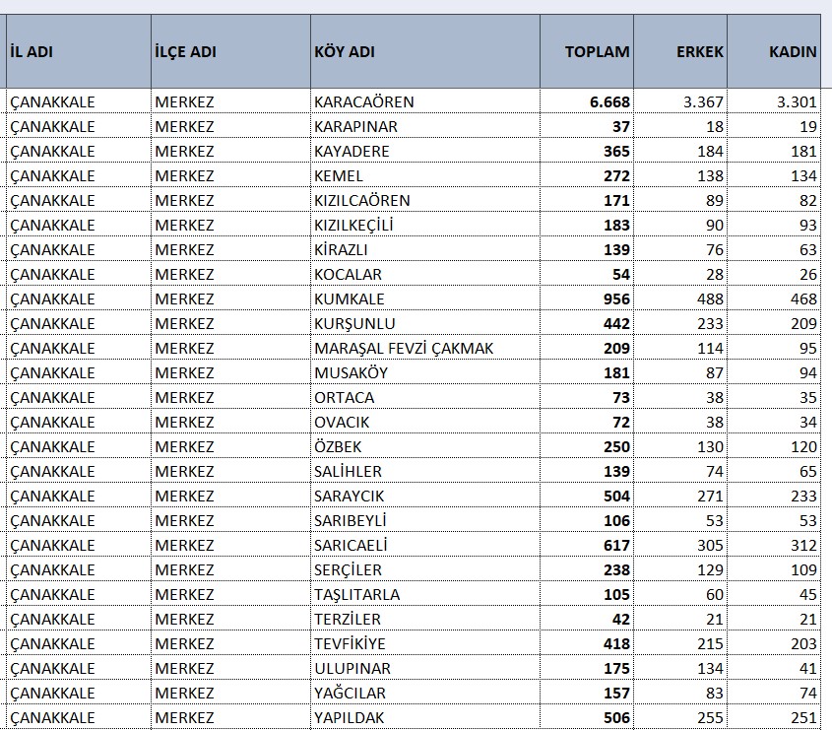Select the TOPLAM column header
Screen dimensions: 832x730
(x=586, y=52)
